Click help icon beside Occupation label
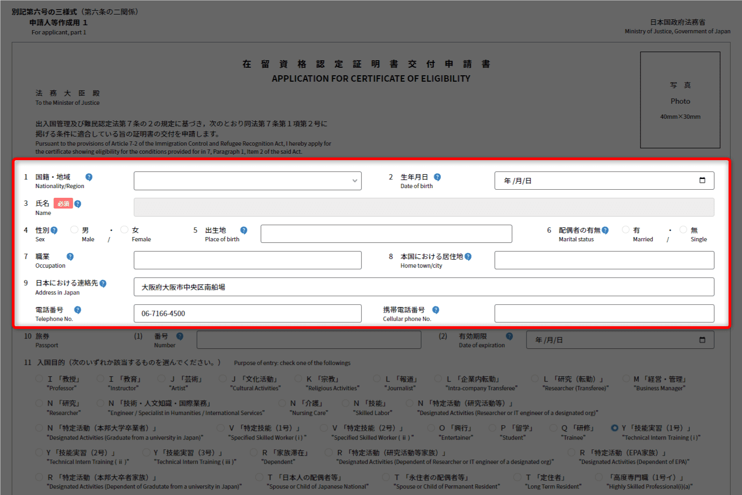Viewport: 742px width, 495px height. [70, 257]
